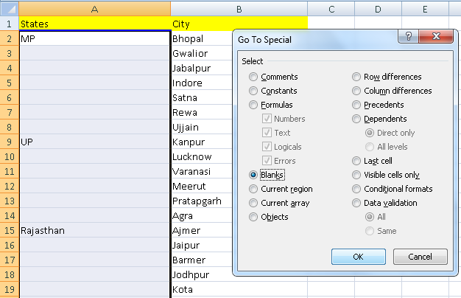Choose Row differences option
The image size is (461, 298).
(x=357, y=77)
